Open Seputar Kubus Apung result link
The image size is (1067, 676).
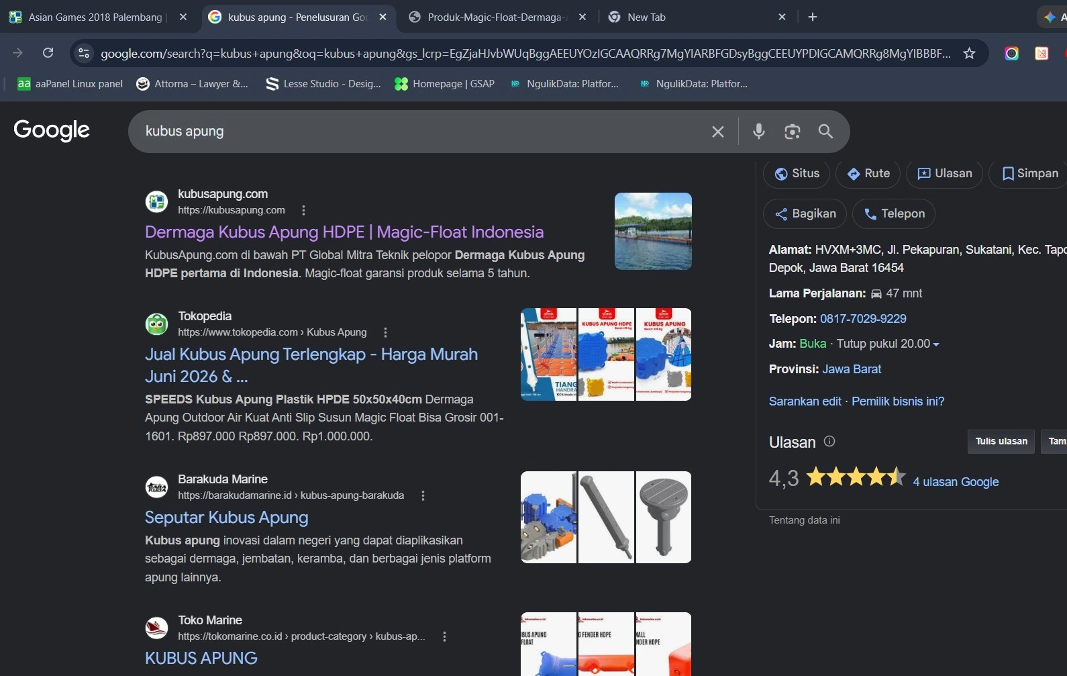[x=227, y=518]
